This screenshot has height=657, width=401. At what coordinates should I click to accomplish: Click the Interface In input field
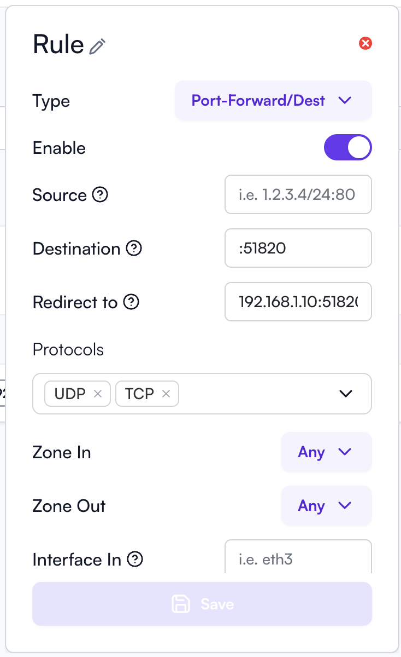(x=298, y=558)
